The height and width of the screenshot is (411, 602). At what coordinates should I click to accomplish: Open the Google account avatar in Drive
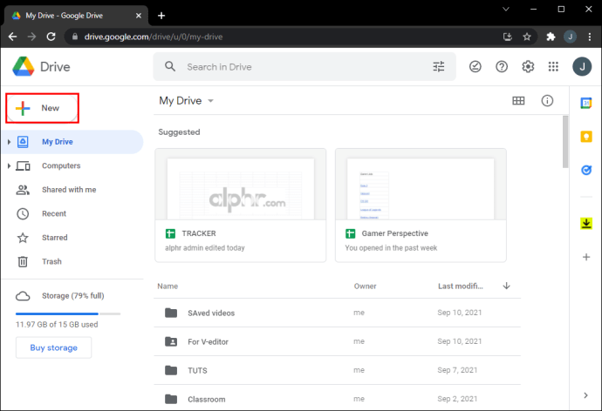coord(582,67)
